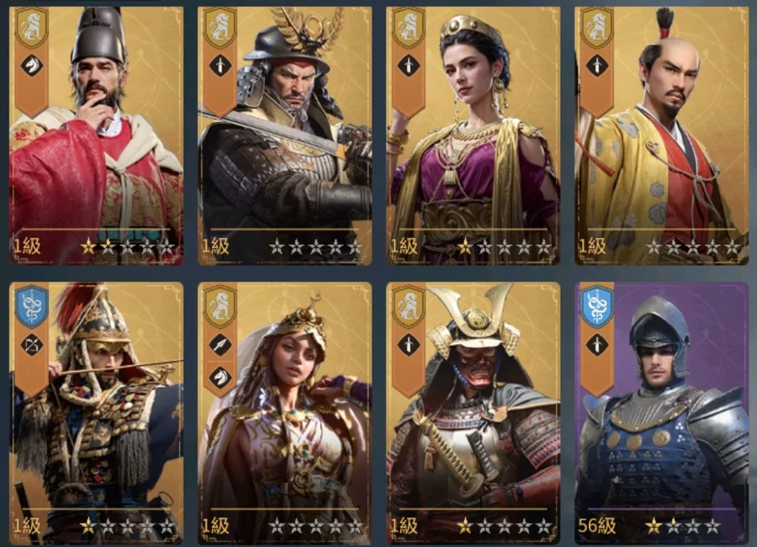Image resolution: width=757 pixels, height=547 pixels.
Task: Choose the yellow-kimono lord hero card
Action: point(661,135)
